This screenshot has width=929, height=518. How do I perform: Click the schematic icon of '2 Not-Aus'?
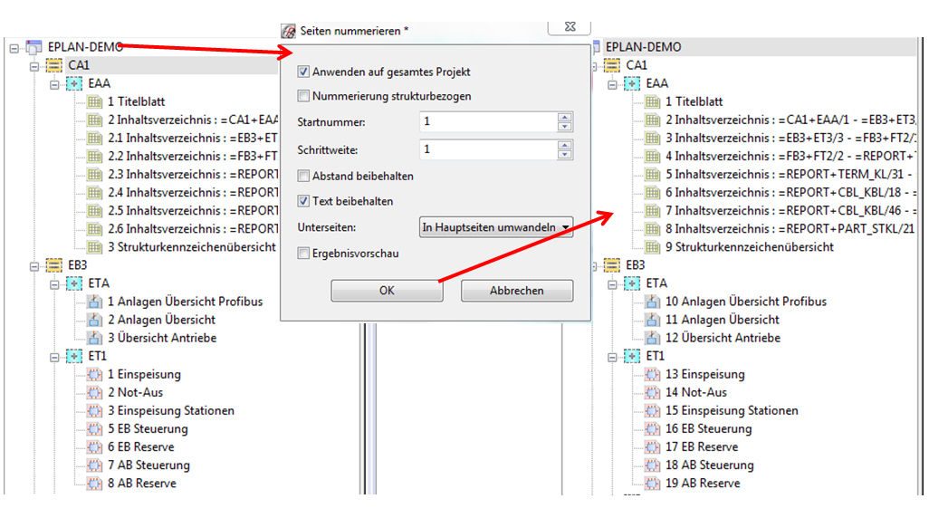[94, 392]
